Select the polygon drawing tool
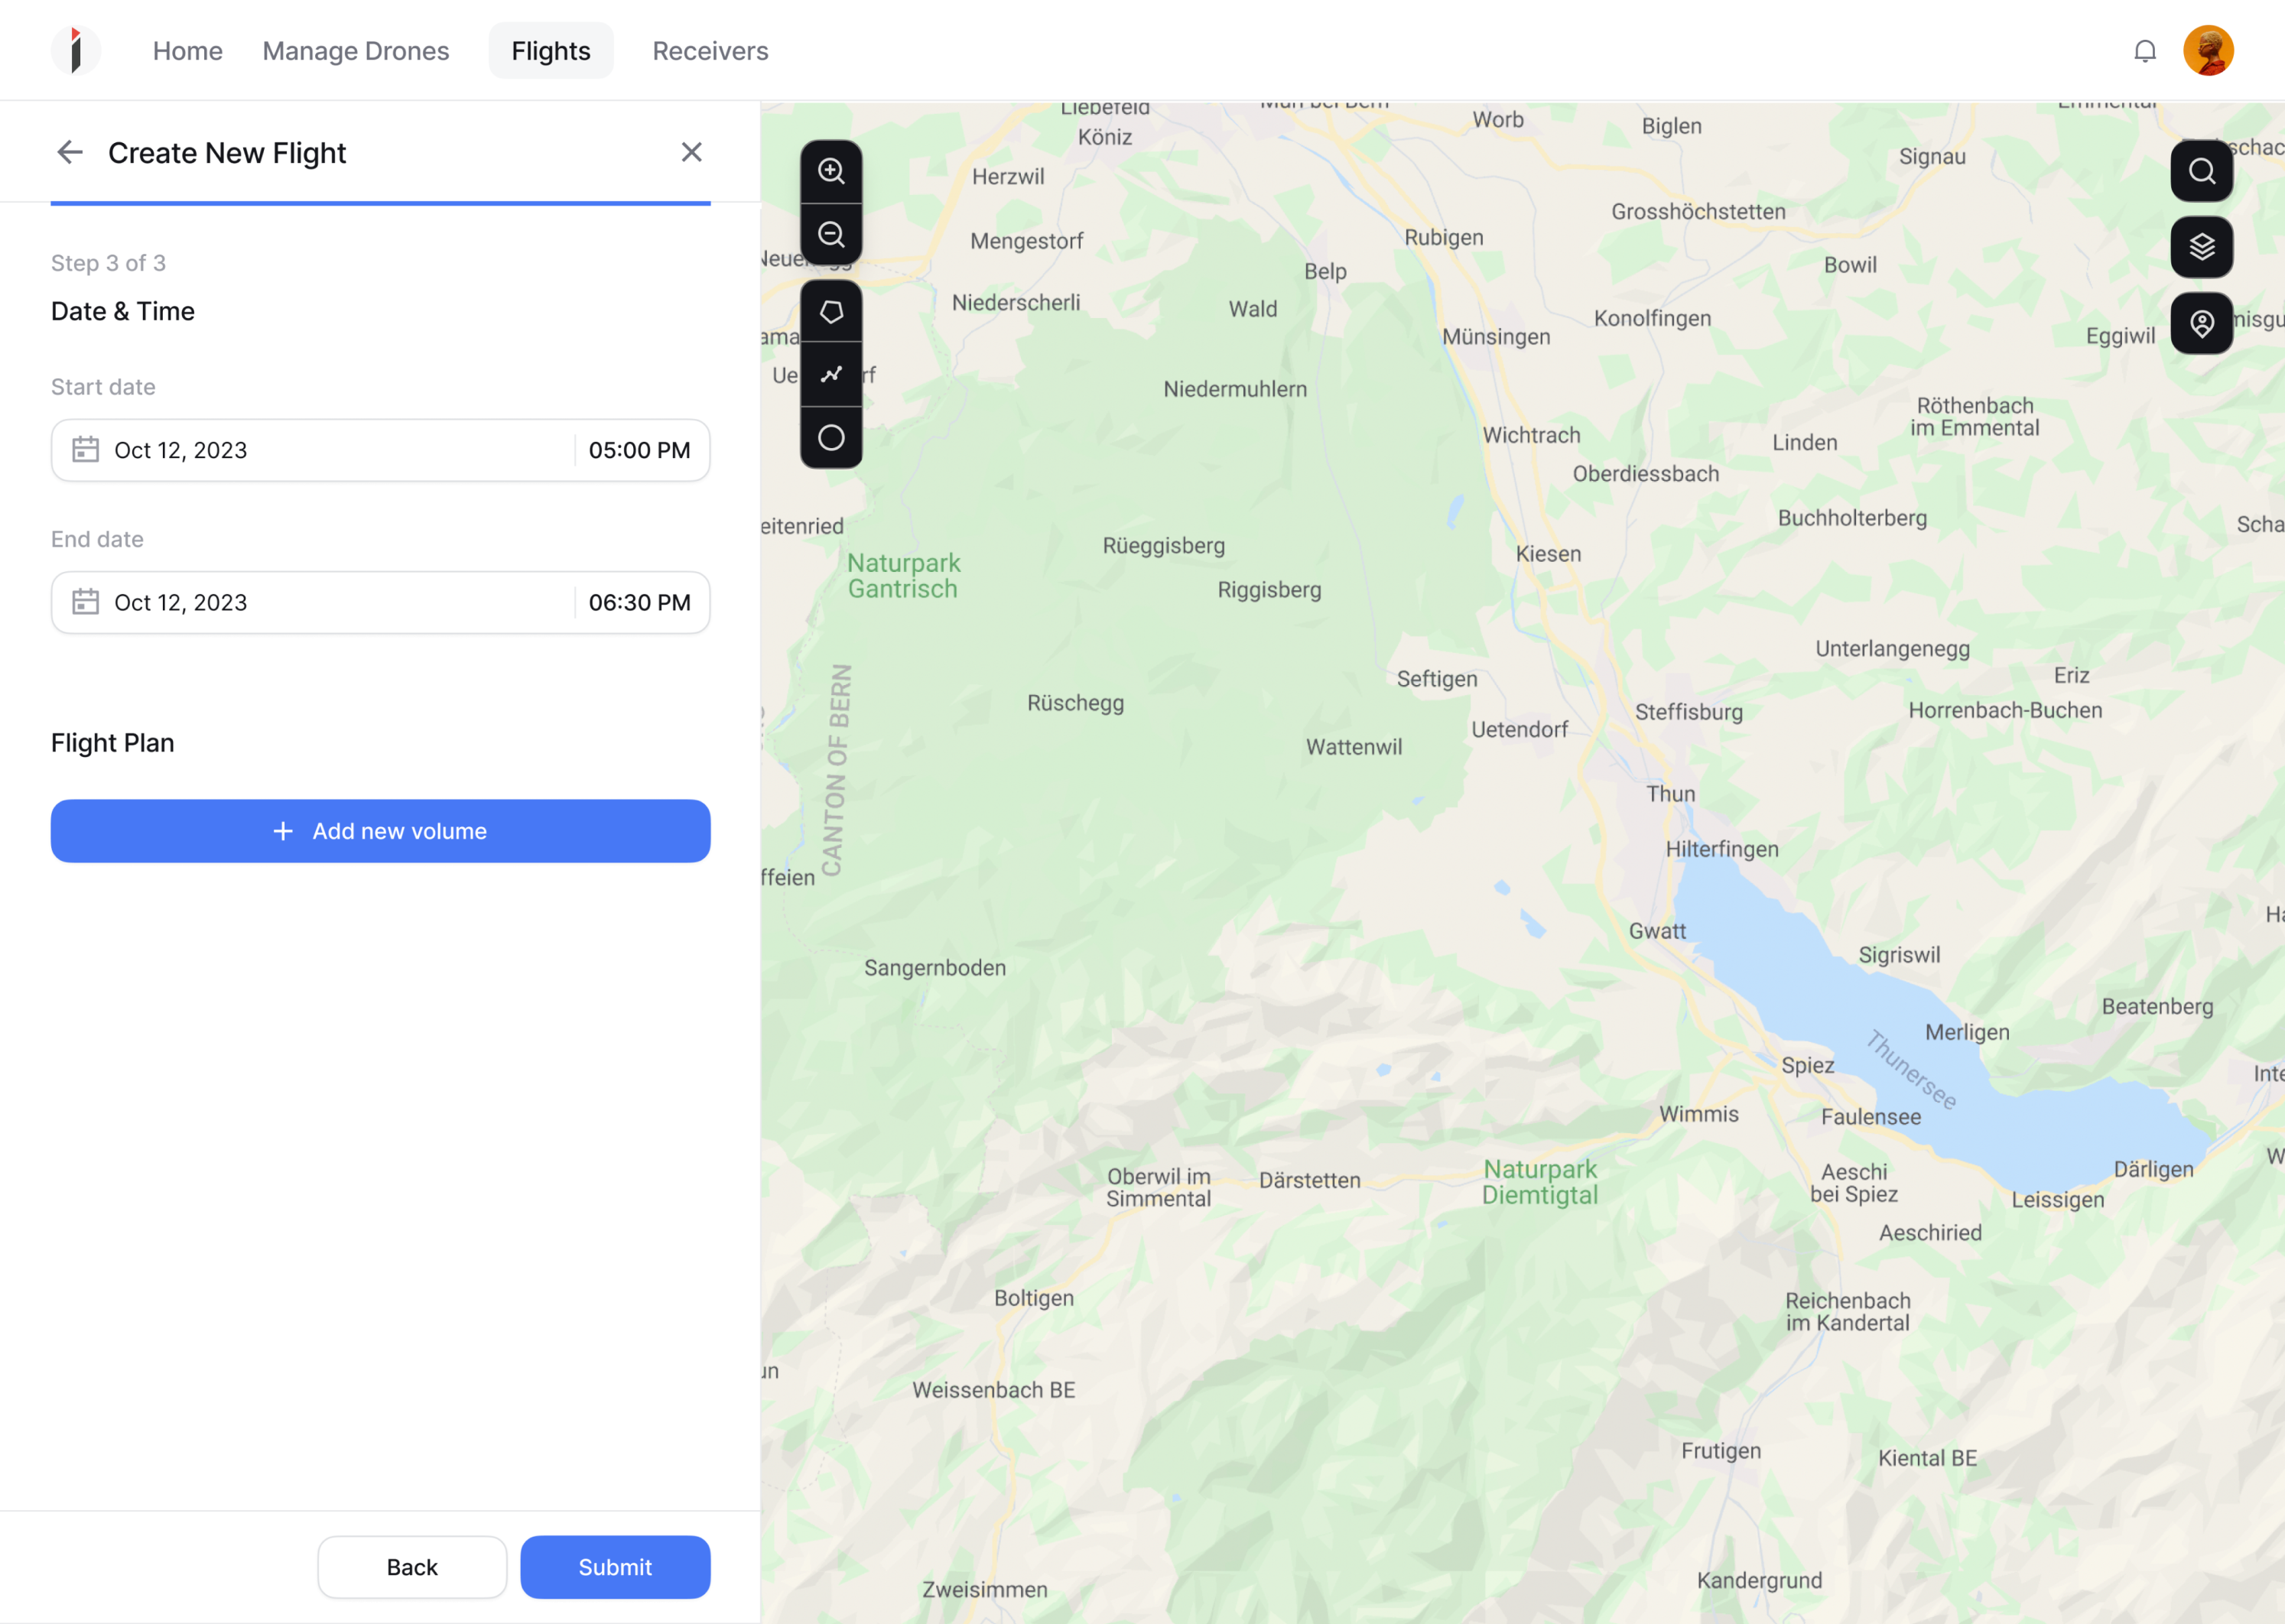The width and height of the screenshot is (2285, 1624). [x=832, y=311]
